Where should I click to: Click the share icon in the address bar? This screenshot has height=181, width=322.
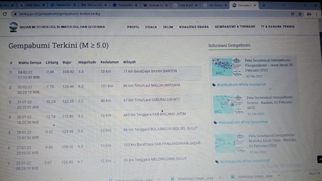293,14
